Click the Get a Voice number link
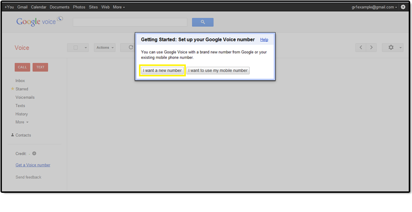The height and width of the screenshot is (212, 412). click(33, 165)
